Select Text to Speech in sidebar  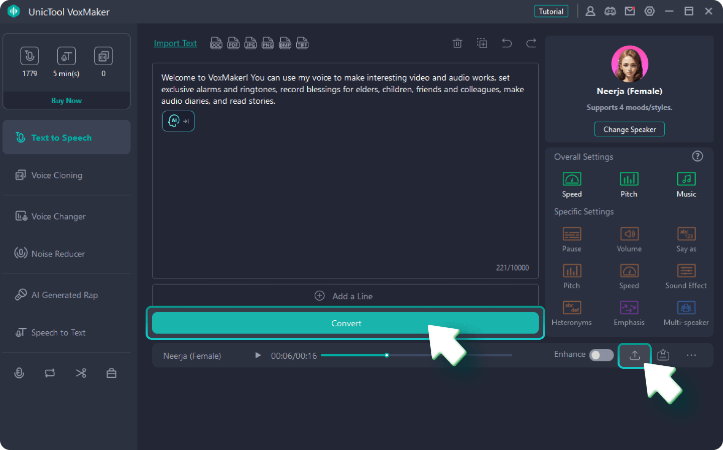click(x=66, y=137)
